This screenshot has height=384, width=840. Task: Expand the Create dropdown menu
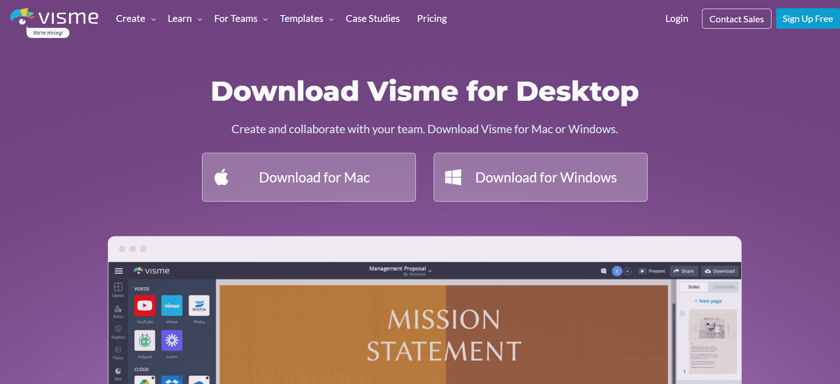point(136,19)
